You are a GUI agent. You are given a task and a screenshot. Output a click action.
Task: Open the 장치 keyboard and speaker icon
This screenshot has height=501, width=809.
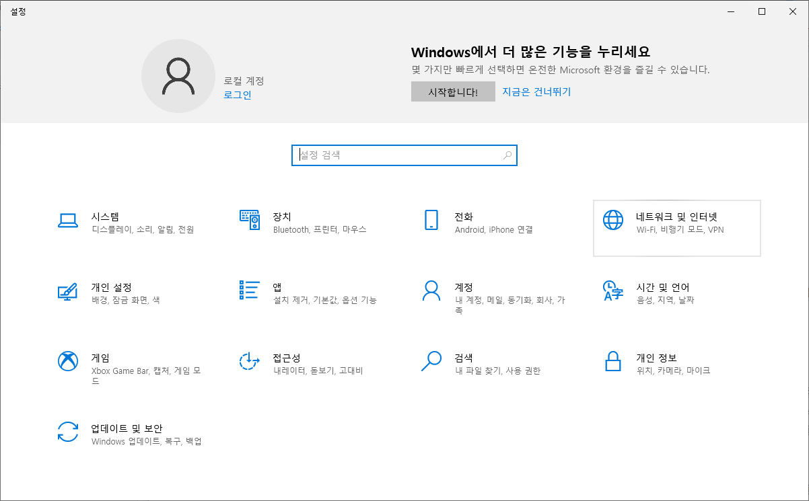click(x=250, y=220)
